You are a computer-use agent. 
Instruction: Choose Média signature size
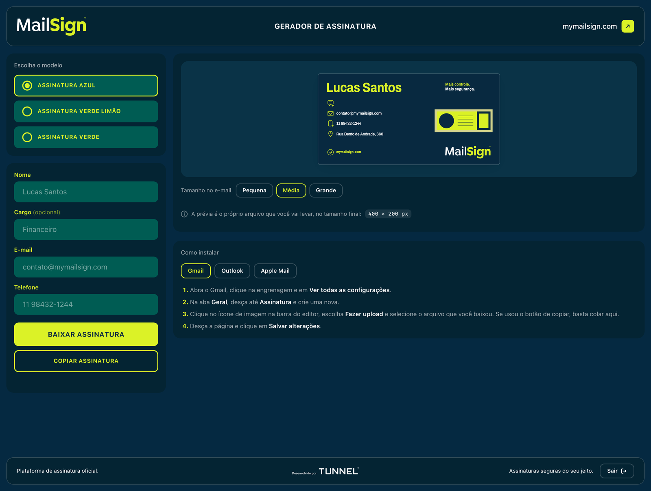291,190
